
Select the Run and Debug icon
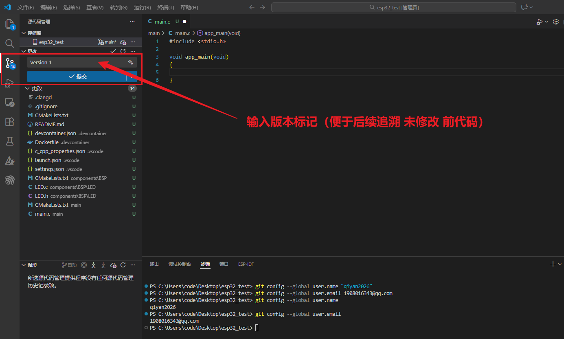9,83
